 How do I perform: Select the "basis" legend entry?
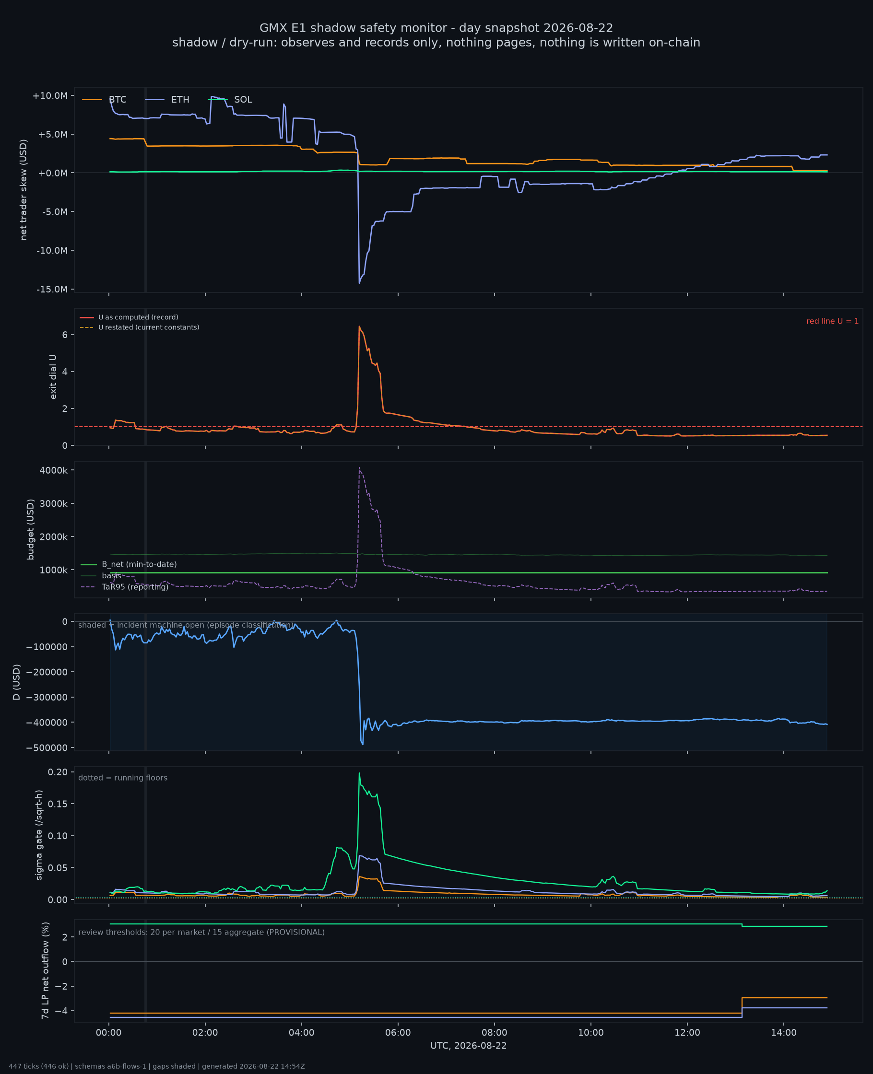coord(111,576)
